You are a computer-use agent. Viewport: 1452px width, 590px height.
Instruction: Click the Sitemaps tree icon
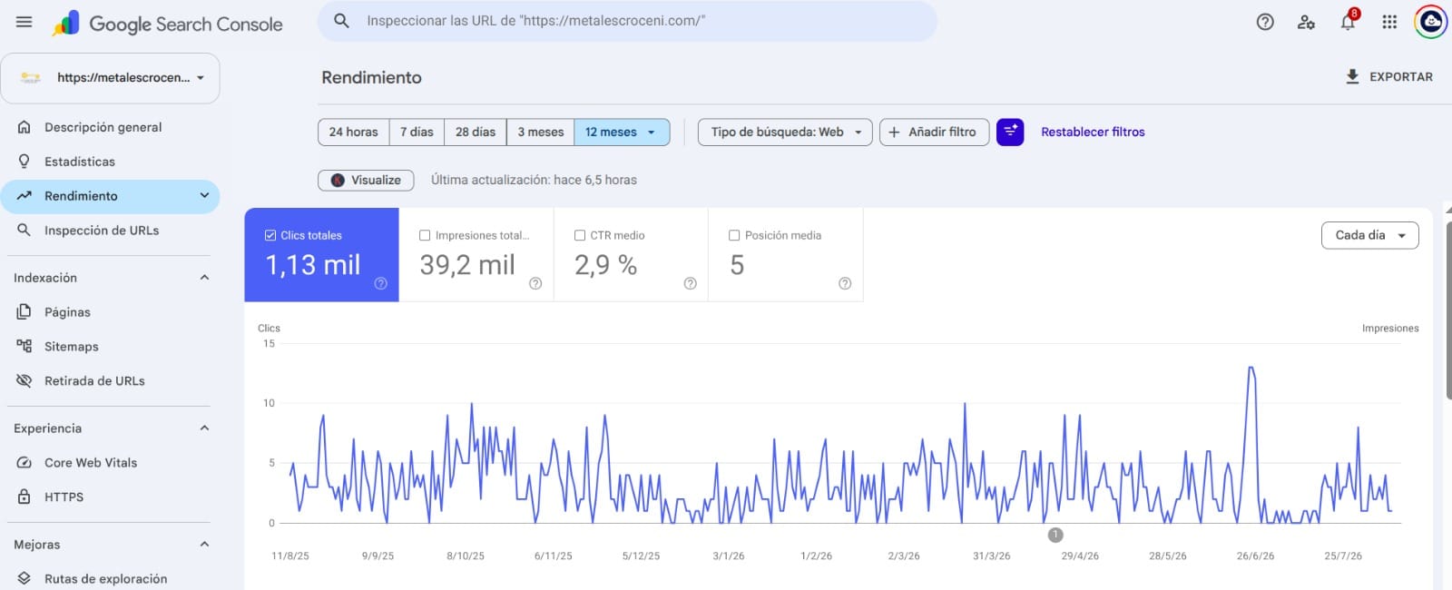pos(25,346)
